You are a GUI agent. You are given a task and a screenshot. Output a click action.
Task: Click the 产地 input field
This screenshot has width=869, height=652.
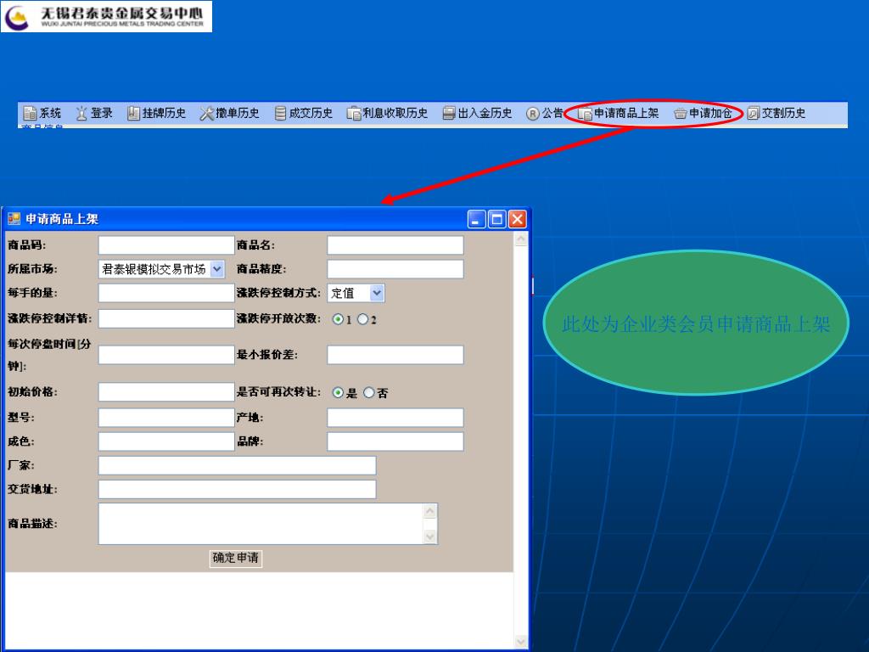[x=395, y=418]
